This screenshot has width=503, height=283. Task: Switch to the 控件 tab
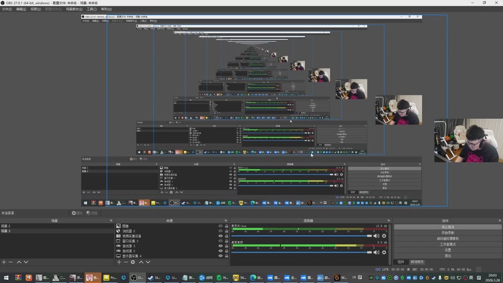pyautogui.click(x=401, y=262)
